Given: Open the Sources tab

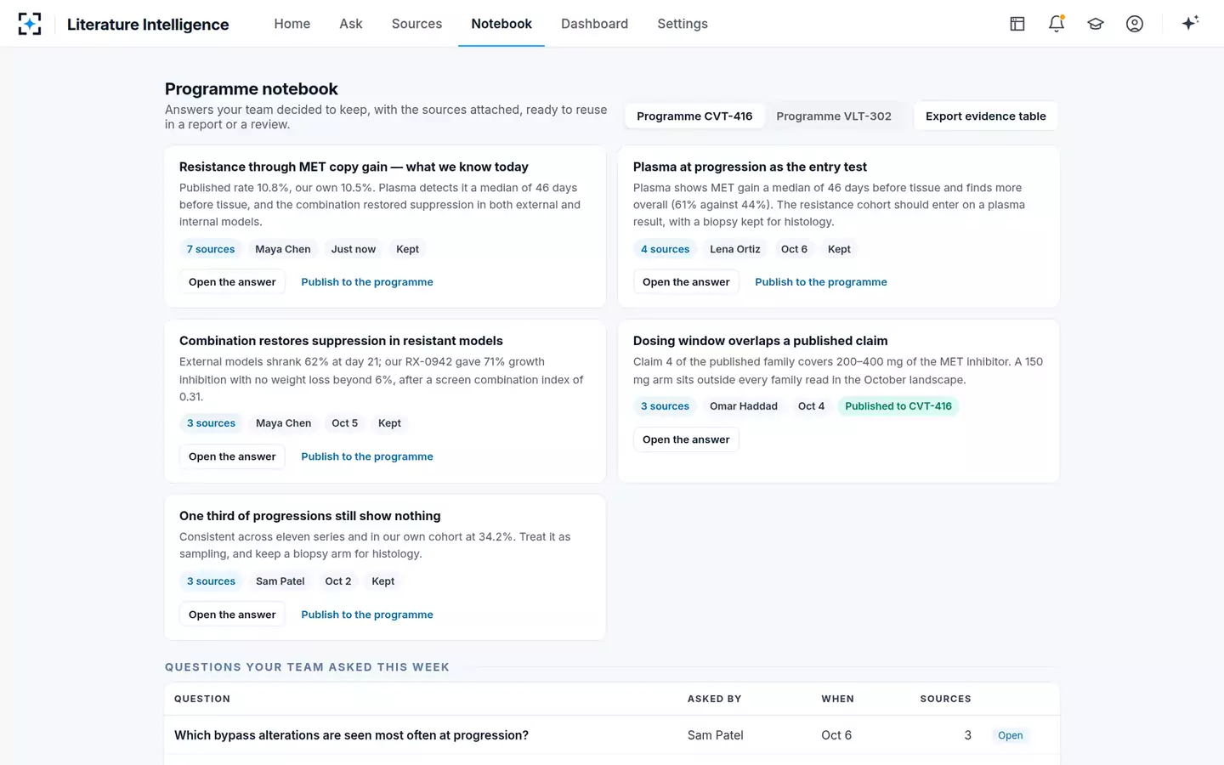Looking at the screenshot, I should point(416,24).
